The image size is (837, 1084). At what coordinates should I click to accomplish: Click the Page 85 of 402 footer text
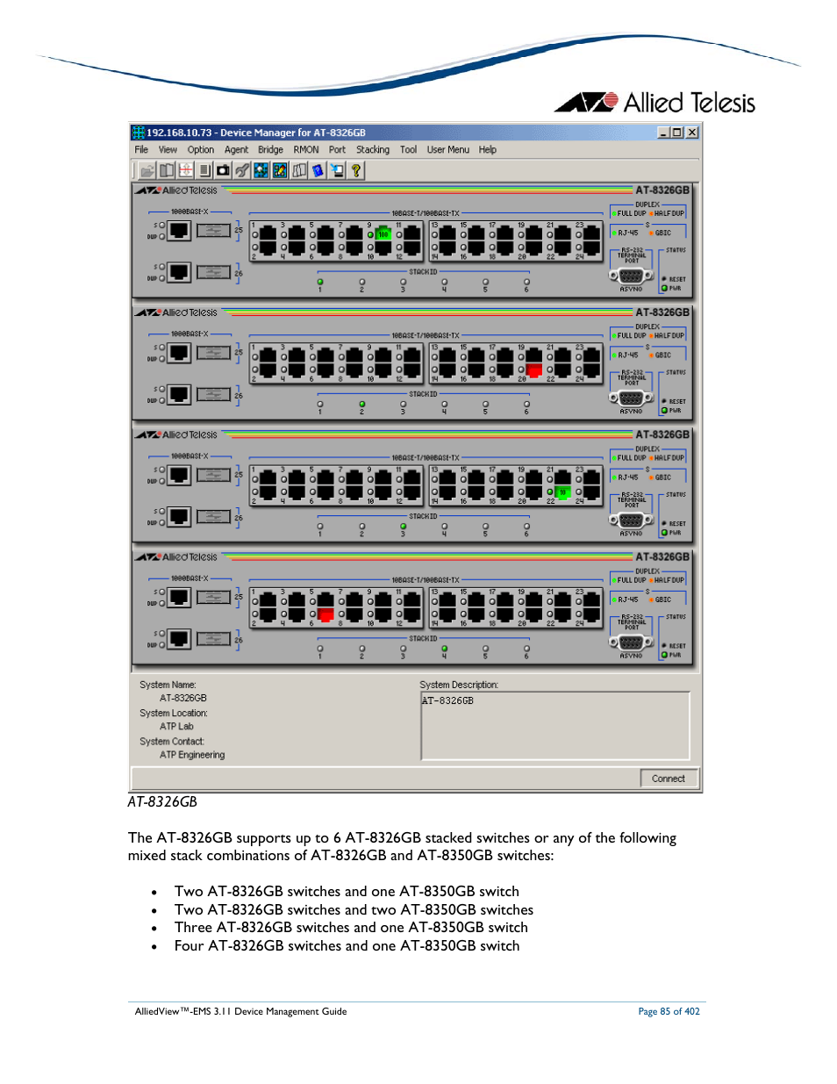tap(669, 1012)
